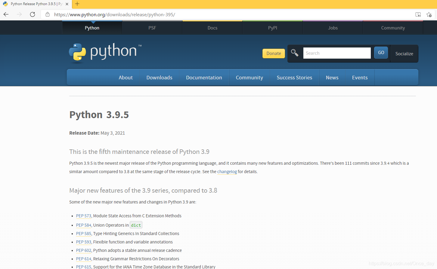Viewport: 437px width, 269px height.
Task: Select the Community top-bar tab
Action: (x=393, y=28)
